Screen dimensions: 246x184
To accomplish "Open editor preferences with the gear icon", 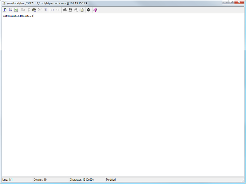I will pyautogui.click(x=89, y=10).
